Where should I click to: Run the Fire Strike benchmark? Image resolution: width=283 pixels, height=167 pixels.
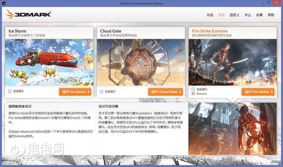pyautogui.click(x=258, y=92)
